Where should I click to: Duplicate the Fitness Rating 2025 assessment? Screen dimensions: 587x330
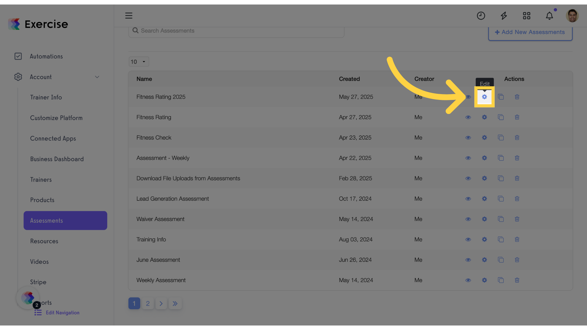501,97
